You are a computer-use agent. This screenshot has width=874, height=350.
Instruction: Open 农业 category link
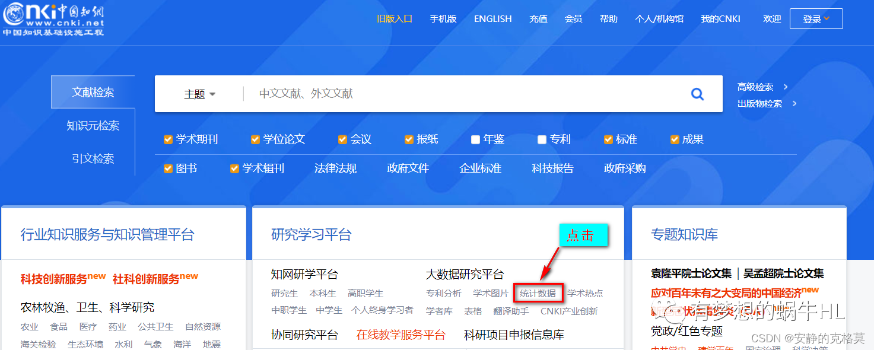tap(29, 327)
